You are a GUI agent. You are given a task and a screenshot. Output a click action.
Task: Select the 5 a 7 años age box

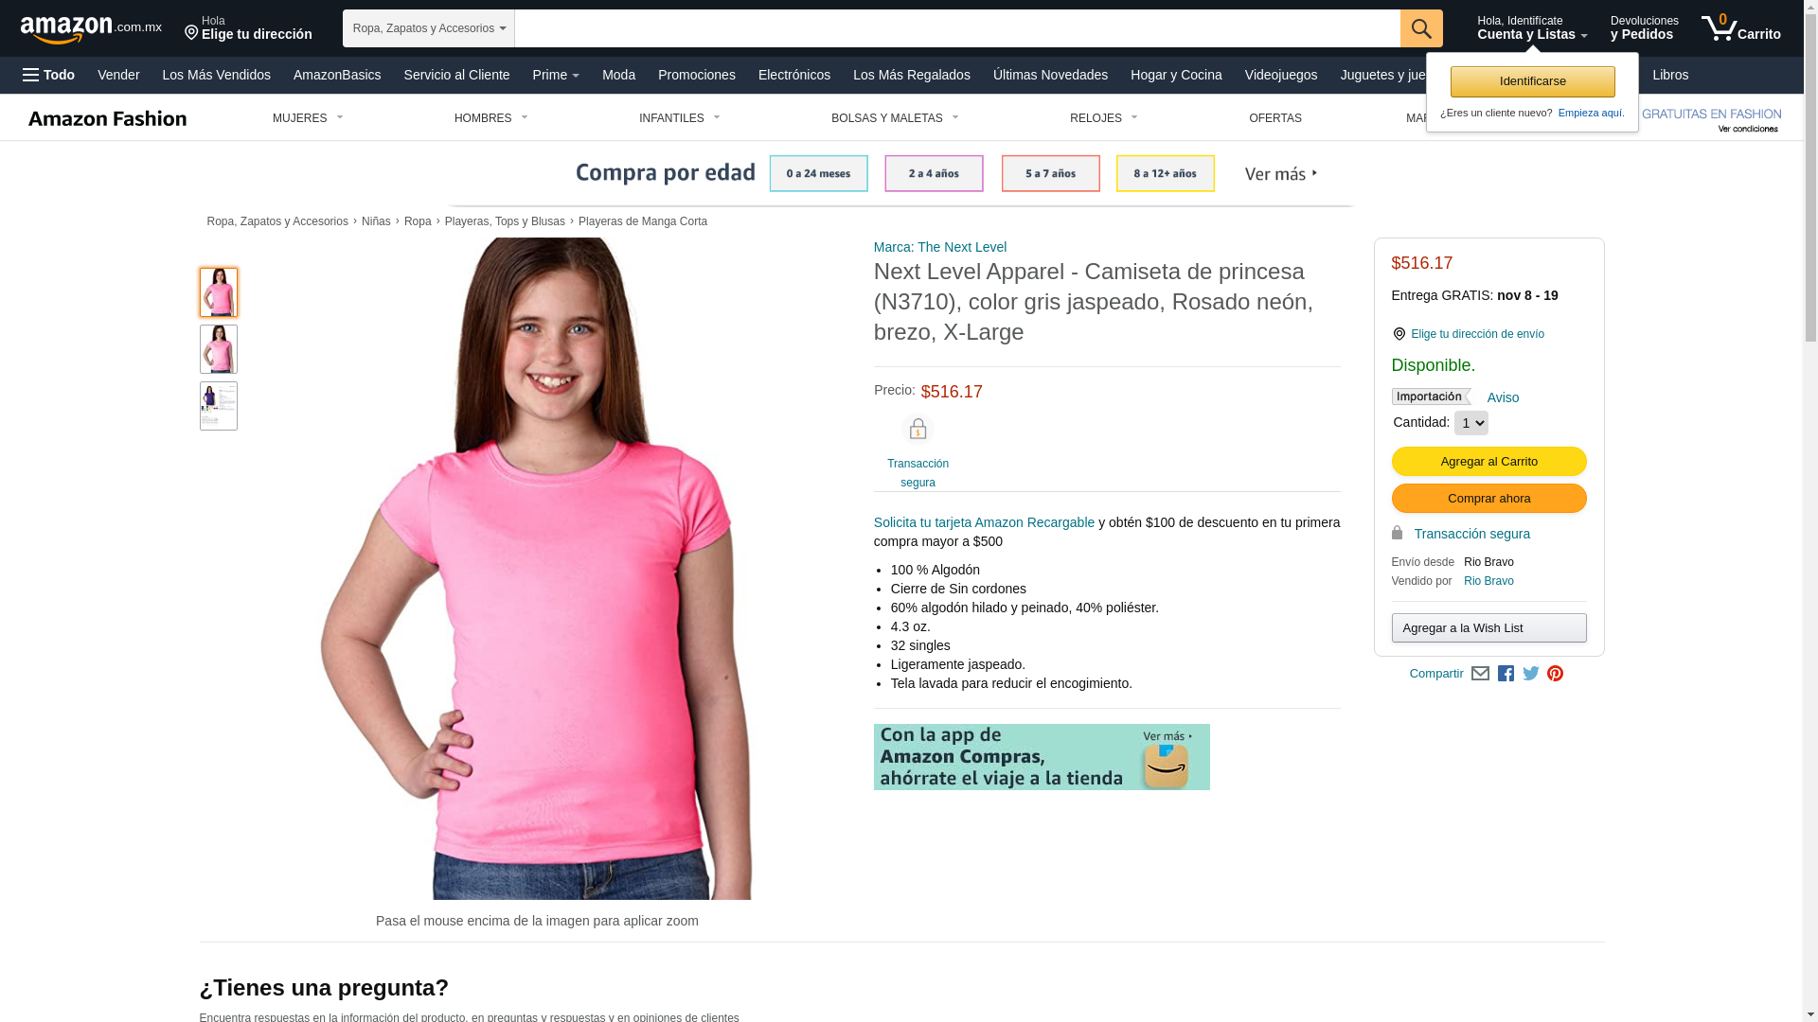pos(1050,173)
